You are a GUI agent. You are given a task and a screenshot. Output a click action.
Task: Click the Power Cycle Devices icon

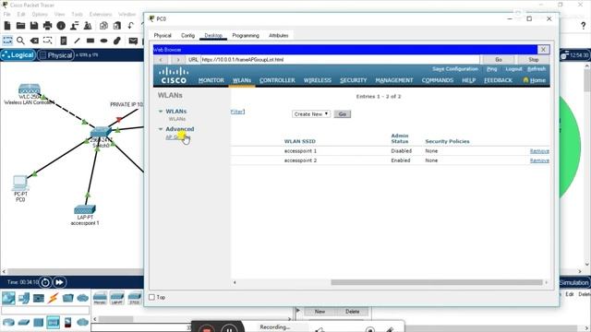[45, 282]
